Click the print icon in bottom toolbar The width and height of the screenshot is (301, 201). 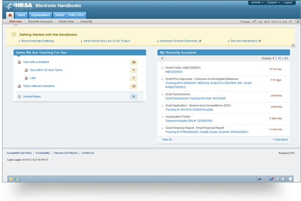tap(278, 179)
